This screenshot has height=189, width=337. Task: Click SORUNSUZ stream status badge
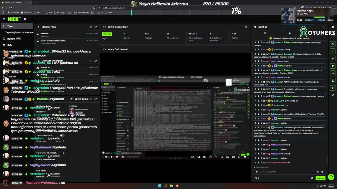tap(107, 34)
